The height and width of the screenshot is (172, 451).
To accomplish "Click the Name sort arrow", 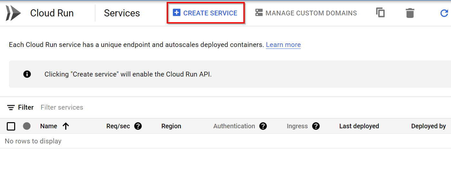I will tap(66, 126).
